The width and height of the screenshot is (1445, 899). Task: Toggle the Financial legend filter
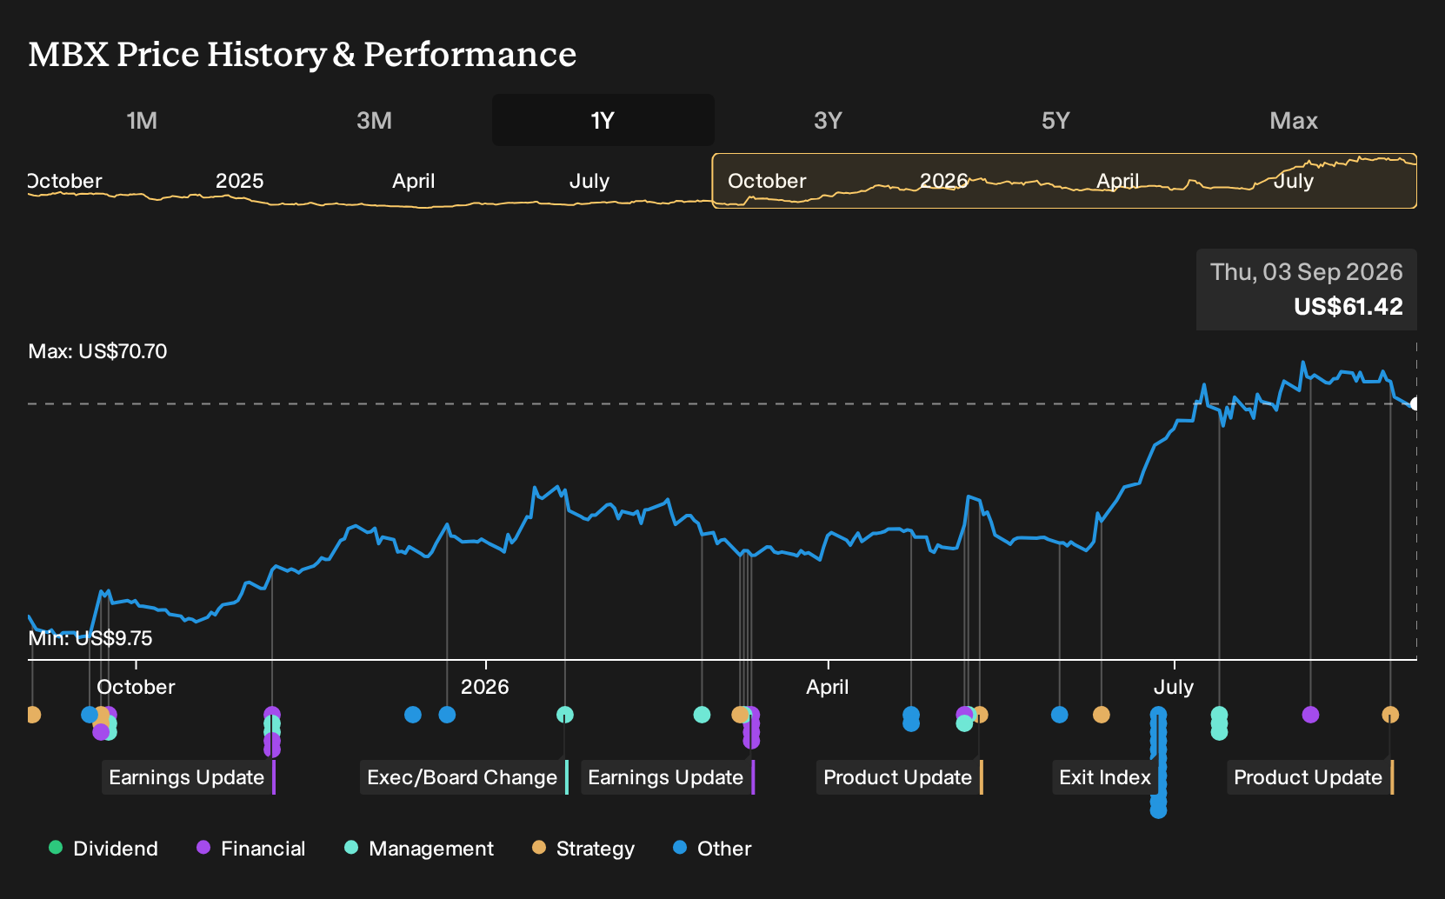click(x=251, y=849)
